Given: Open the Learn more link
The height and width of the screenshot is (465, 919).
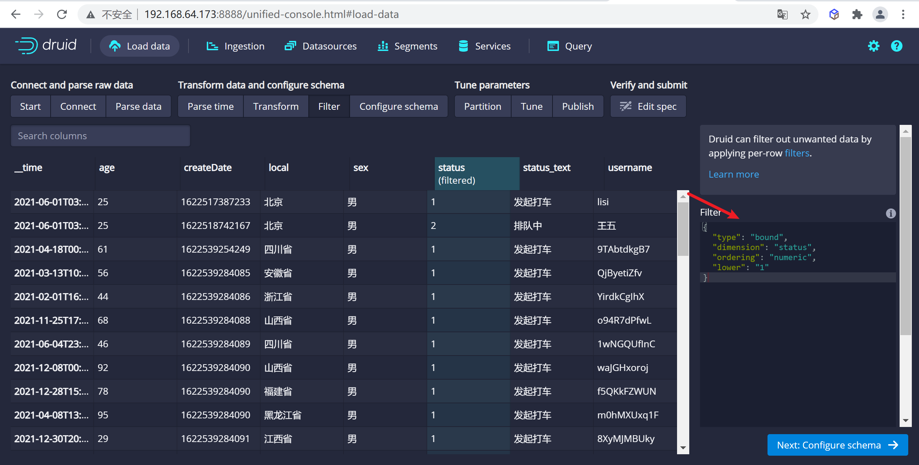Looking at the screenshot, I should click(x=733, y=174).
